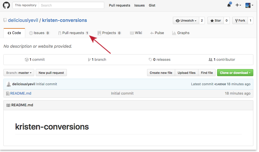Switch to repository Issues tab

tap(39, 33)
